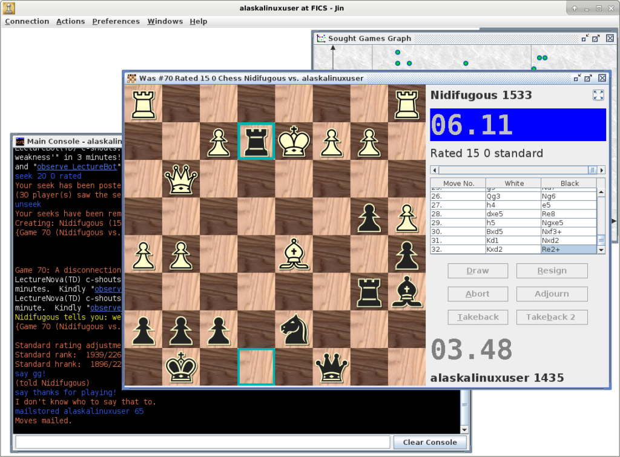Click the white queen piece on the board

pos(180,179)
